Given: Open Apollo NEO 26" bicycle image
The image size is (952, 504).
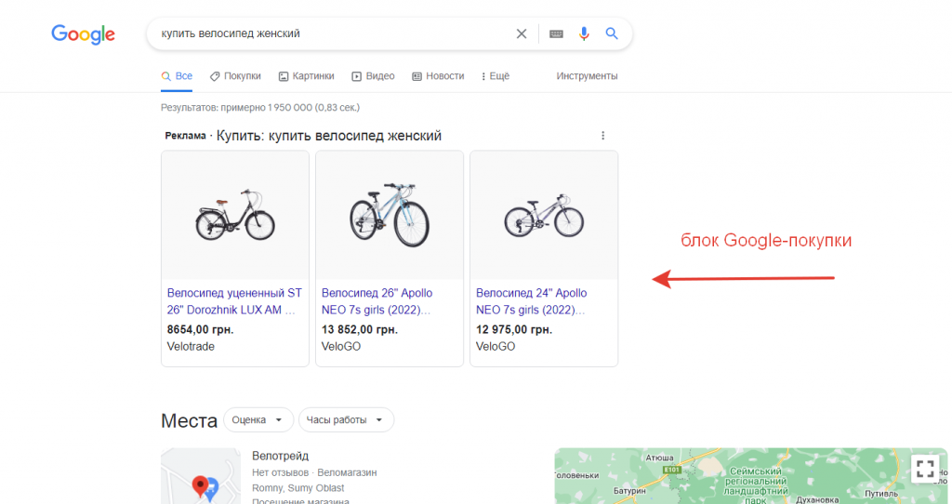Looking at the screenshot, I should pos(390,215).
